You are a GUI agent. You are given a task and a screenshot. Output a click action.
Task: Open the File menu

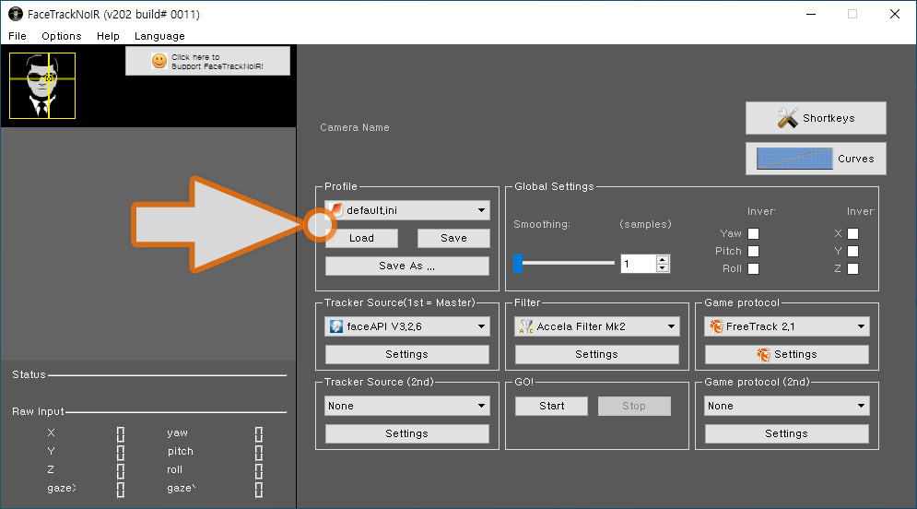point(18,36)
